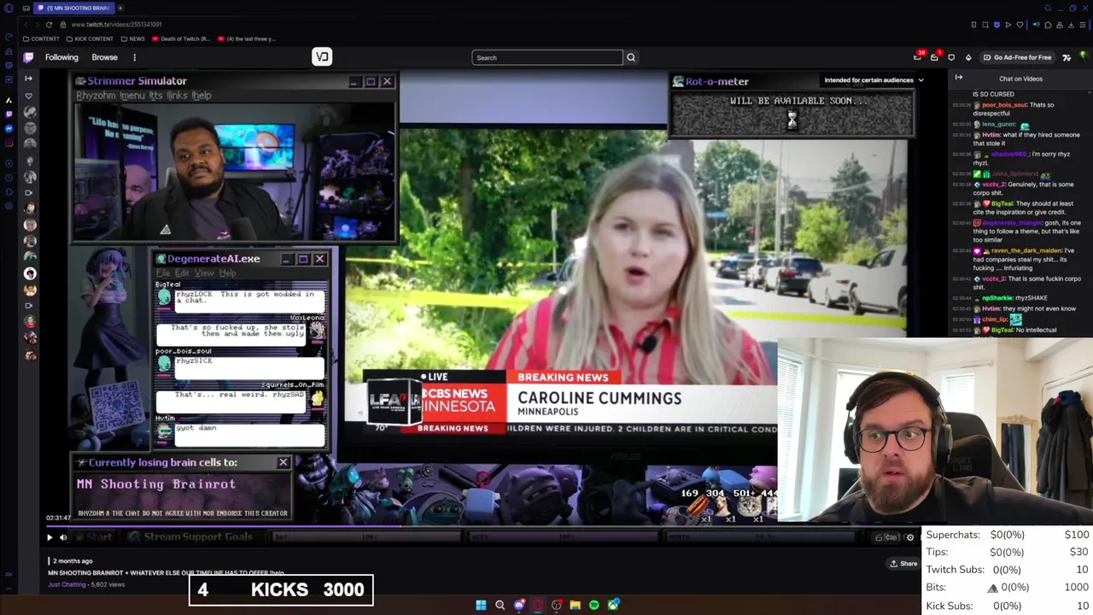Open browser downloads icon

[x=1071, y=25]
